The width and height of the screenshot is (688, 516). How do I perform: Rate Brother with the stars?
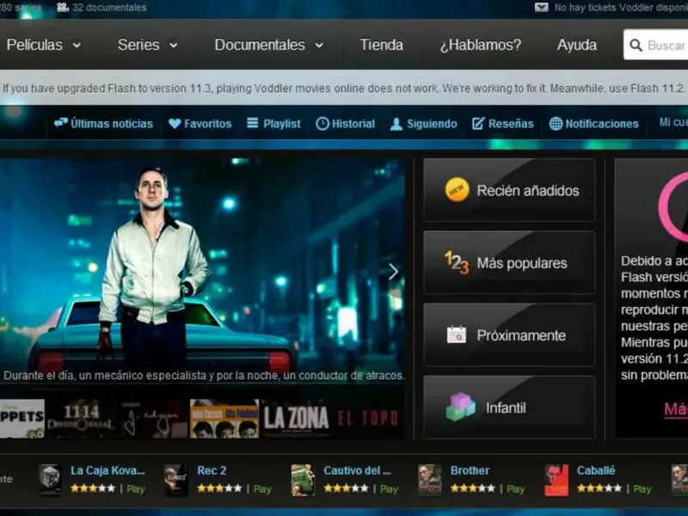click(x=472, y=488)
